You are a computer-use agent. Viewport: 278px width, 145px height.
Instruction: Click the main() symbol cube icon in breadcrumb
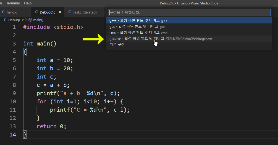tap(30, 20)
